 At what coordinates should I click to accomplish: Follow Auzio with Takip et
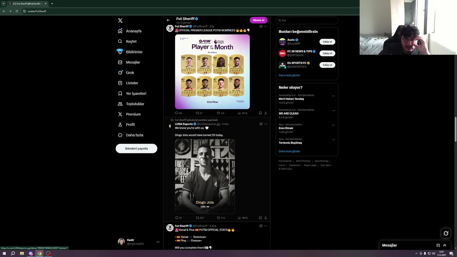coord(327,42)
